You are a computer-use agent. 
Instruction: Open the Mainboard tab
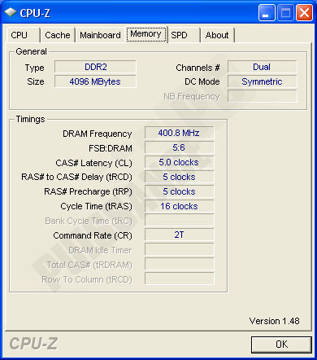tap(100, 35)
